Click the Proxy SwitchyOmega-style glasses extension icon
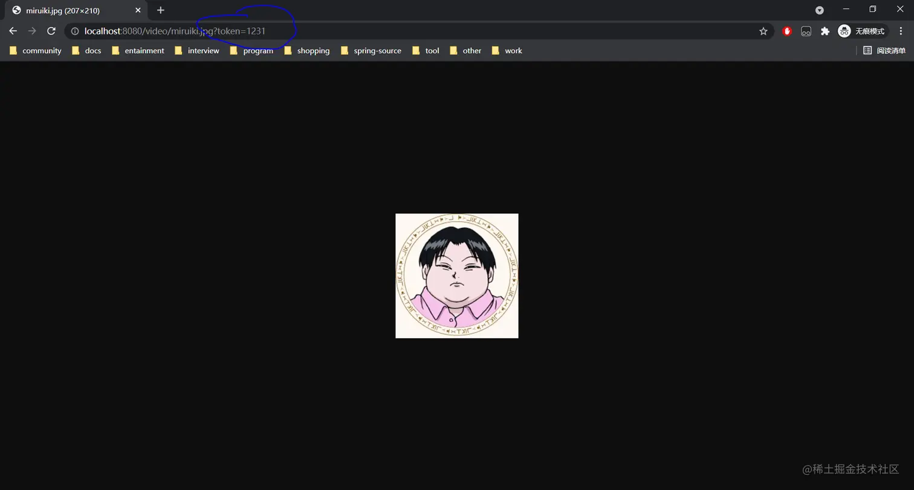Viewport: 914px width, 490px height. (x=806, y=31)
